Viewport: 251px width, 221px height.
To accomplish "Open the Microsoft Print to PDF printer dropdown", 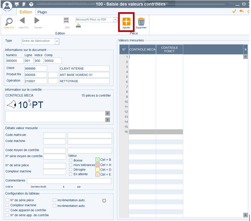I will (115, 20).
